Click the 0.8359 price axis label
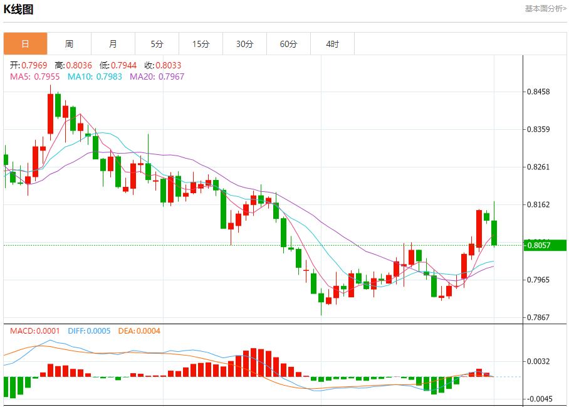This screenshot has height=407, width=569. coord(538,129)
